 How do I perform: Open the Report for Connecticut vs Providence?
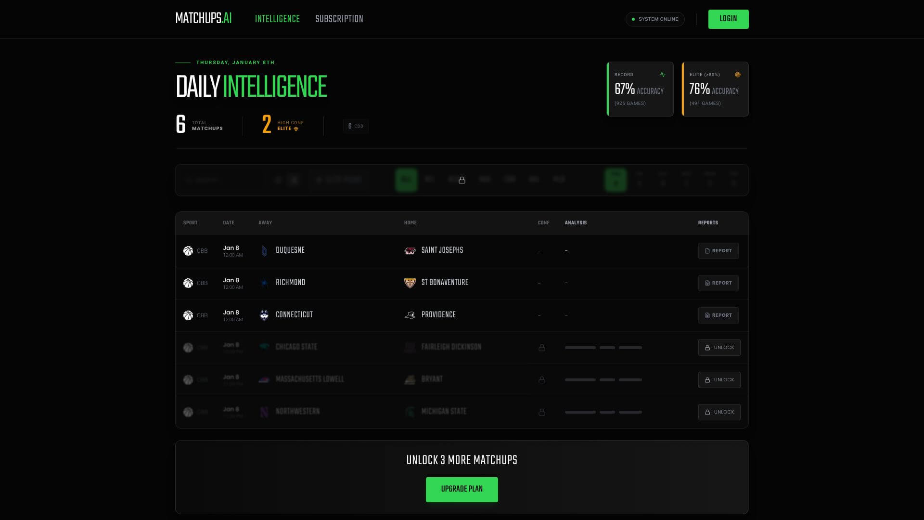[718, 315]
